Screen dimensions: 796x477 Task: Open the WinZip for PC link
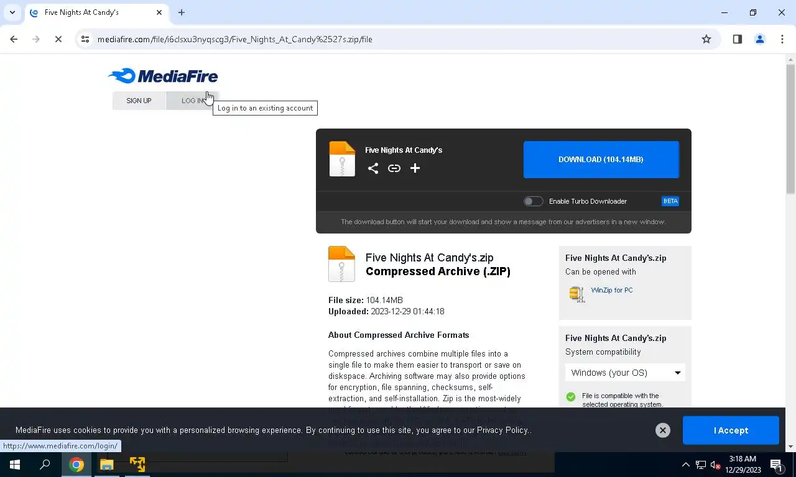(x=612, y=290)
